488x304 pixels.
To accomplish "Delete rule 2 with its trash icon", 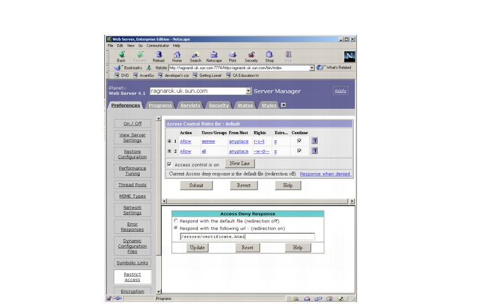I will 314,150.
